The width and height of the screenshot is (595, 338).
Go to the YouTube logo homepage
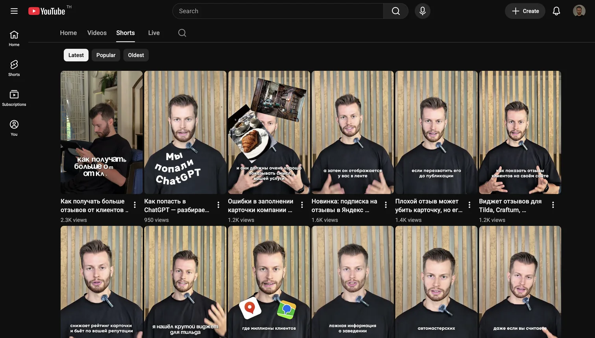point(47,11)
